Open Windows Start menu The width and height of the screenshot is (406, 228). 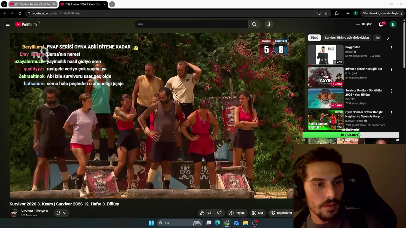151,223
